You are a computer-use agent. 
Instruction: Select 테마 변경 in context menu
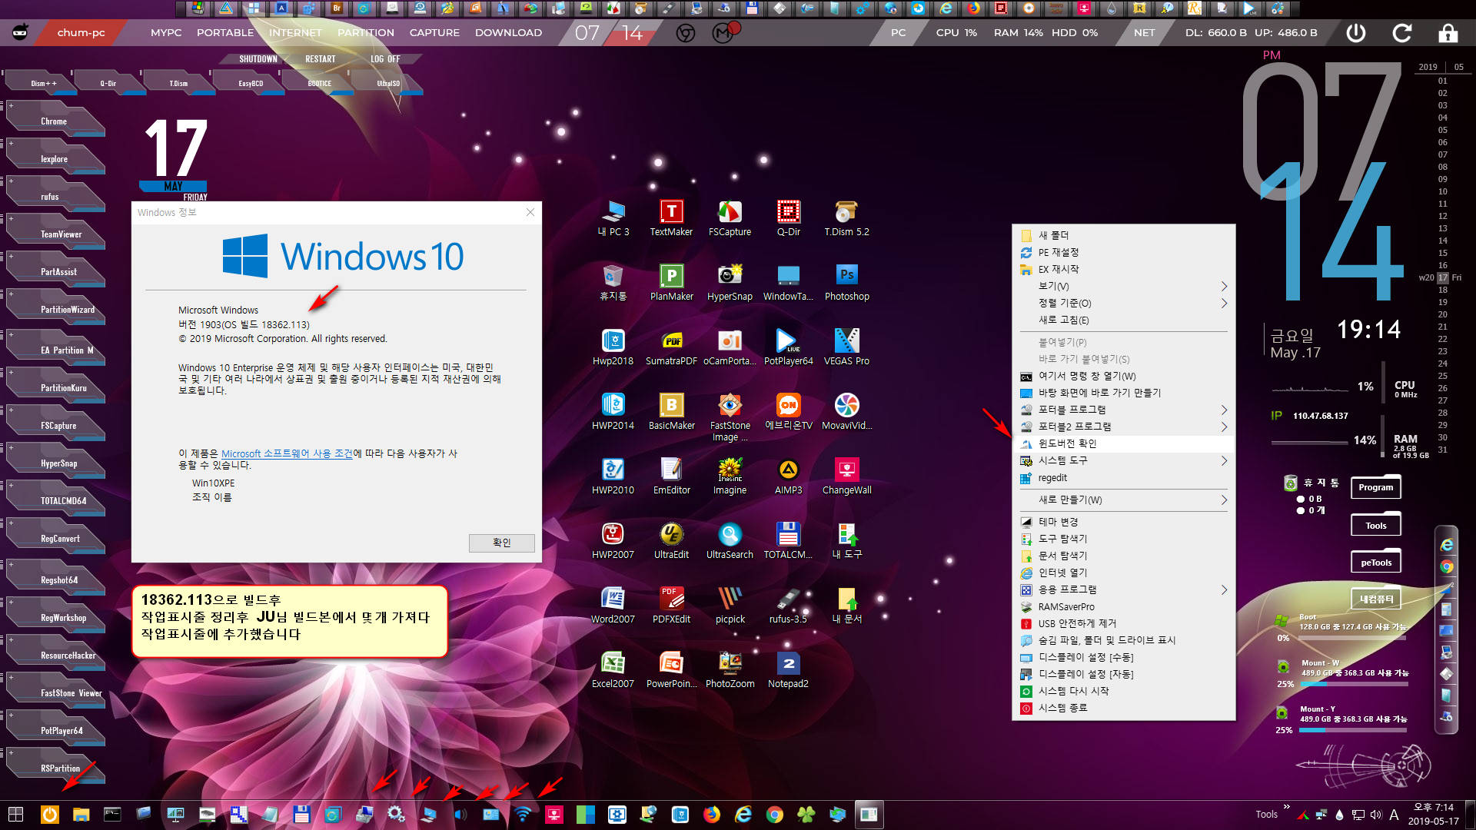[1124, 522]
